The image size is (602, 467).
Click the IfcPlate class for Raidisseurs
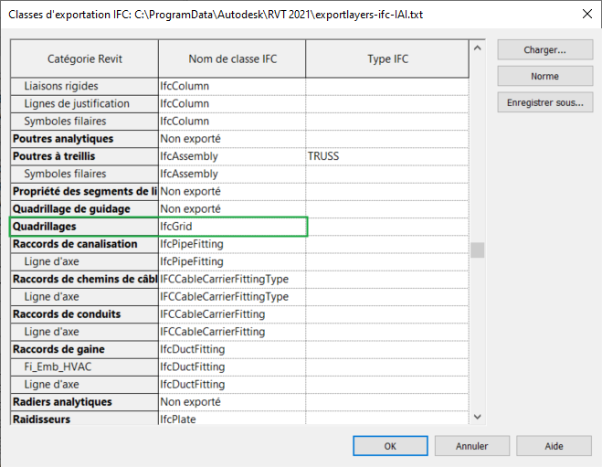point(232,419)
